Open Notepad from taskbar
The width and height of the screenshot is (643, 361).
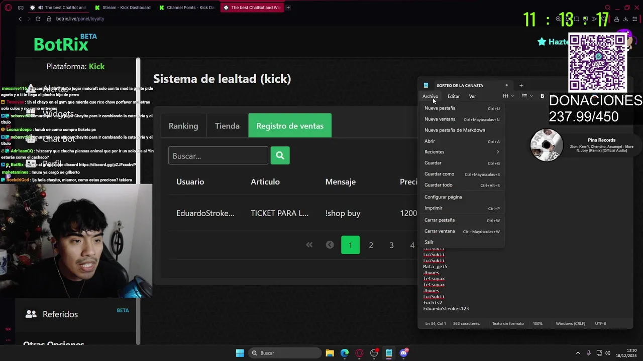(389, 353)
